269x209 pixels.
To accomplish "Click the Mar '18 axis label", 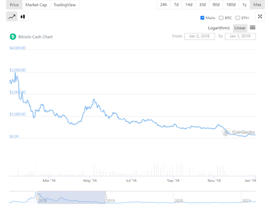I will [49, 181].
